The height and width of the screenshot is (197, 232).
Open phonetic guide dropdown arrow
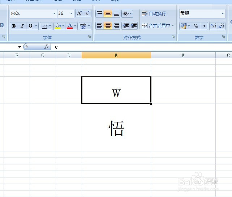click(89, 26)
